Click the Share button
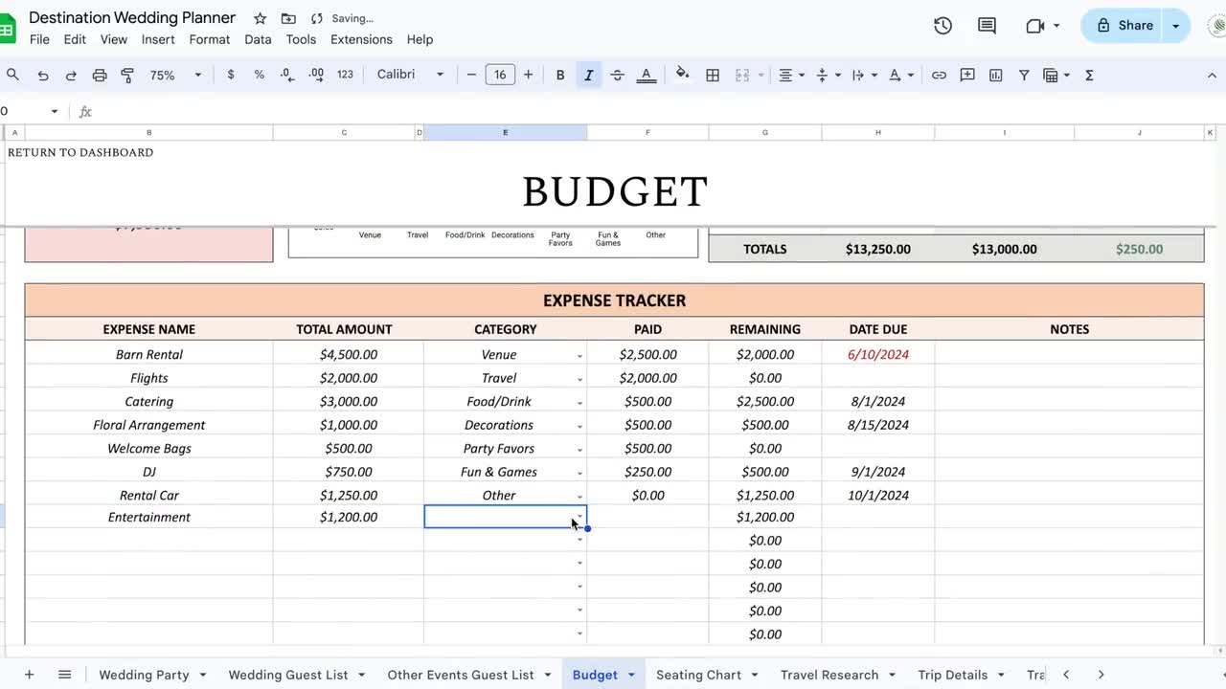The image size is (1226, 689). [x=1124, y=26]
